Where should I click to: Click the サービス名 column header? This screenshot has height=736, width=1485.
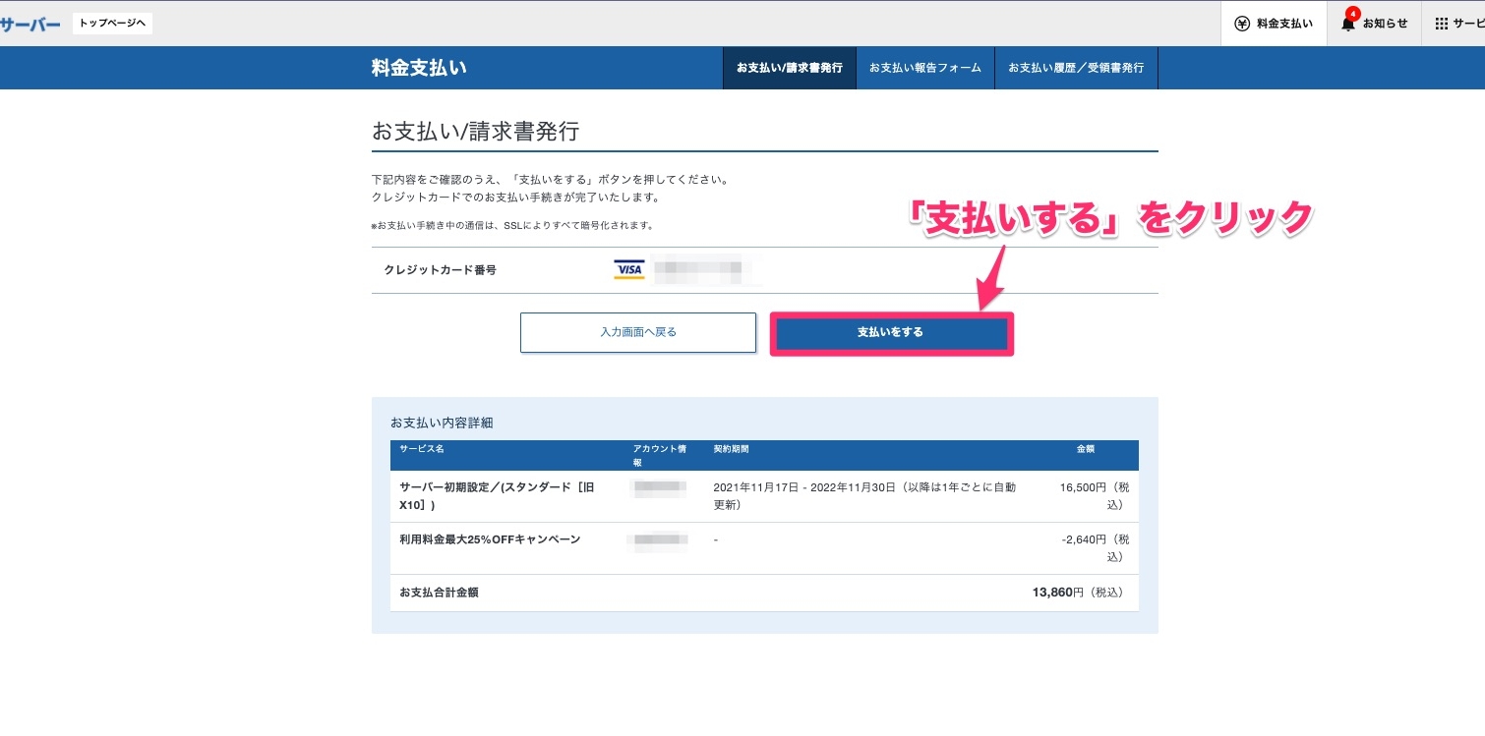[x=422, y=449]
